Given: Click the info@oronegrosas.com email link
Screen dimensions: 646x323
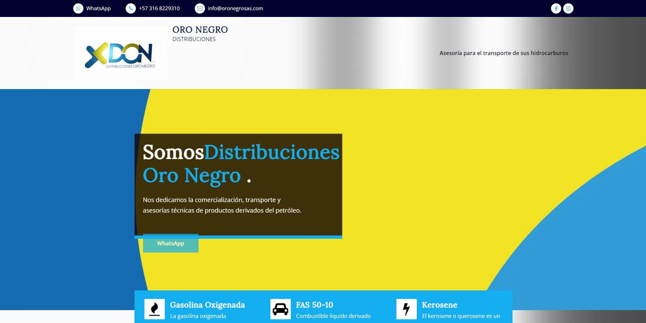Looking at the screenshot, I should tap(235, 8).
